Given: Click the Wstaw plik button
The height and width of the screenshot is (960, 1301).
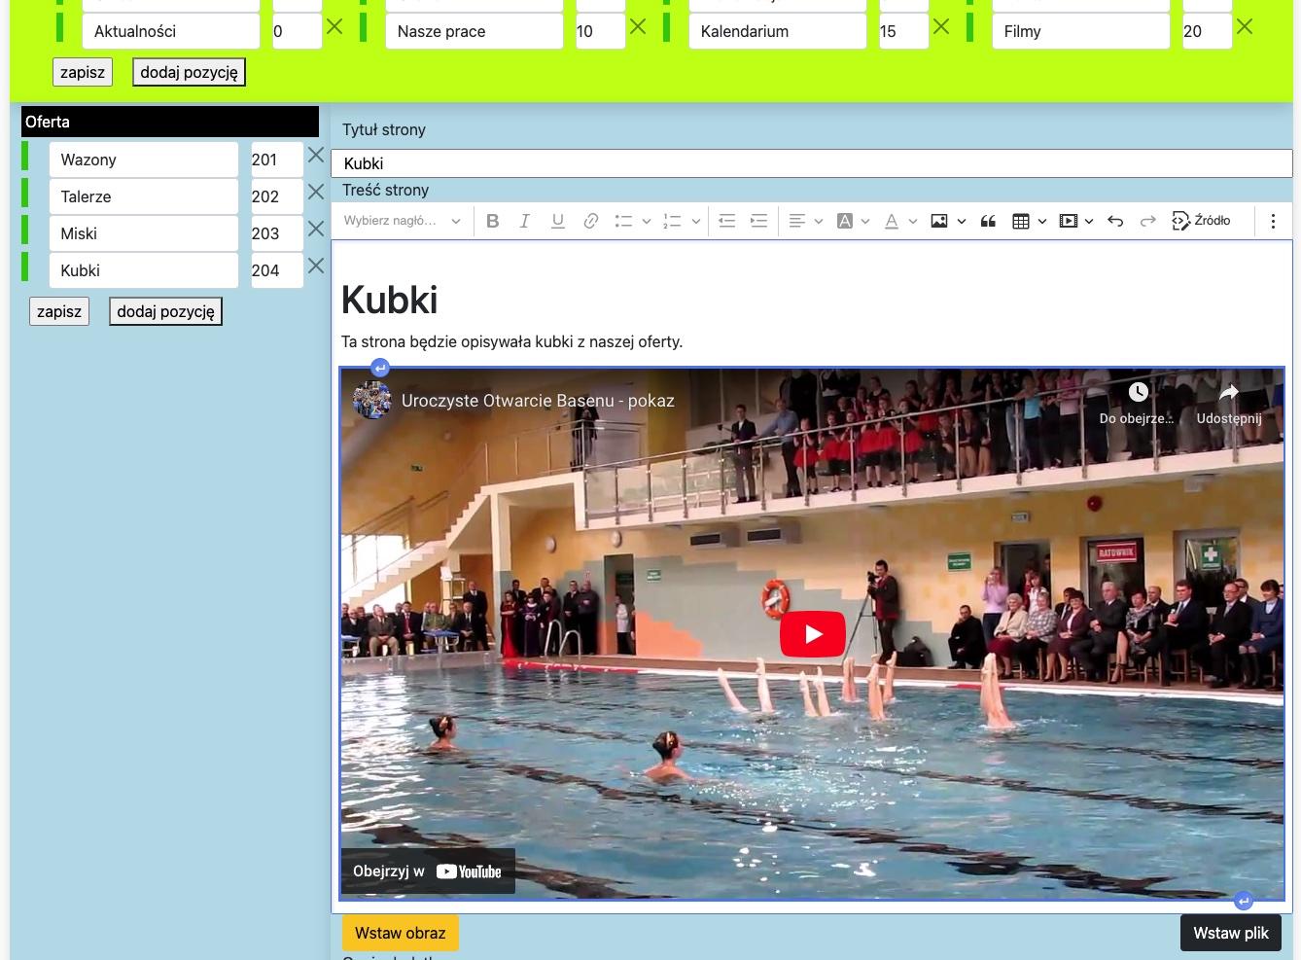Looking at the screenshot, I should 1230,933.
